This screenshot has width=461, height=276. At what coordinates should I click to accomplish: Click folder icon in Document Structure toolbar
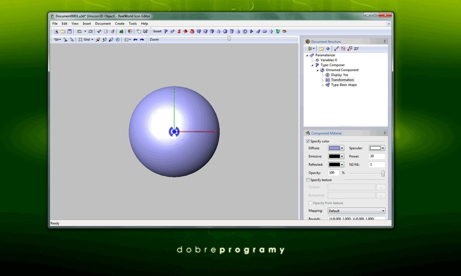pos(321,49)
